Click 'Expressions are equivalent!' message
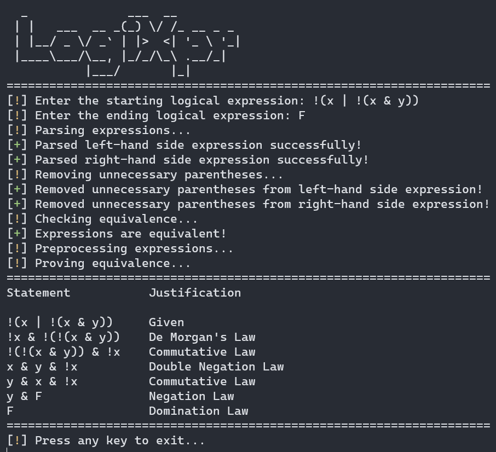Image resolution: width=496 pixels, height=452 pixels. coord(131,234)
